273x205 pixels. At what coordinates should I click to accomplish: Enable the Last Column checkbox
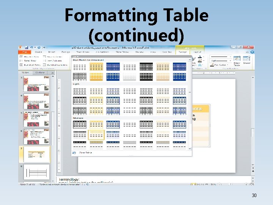tap(44, 61)
